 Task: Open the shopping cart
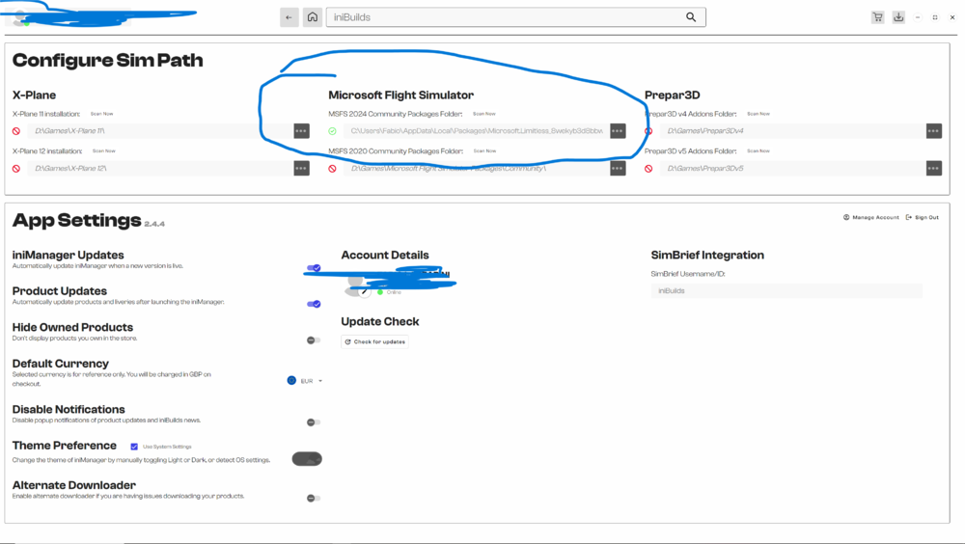click(x=877, y=17)
